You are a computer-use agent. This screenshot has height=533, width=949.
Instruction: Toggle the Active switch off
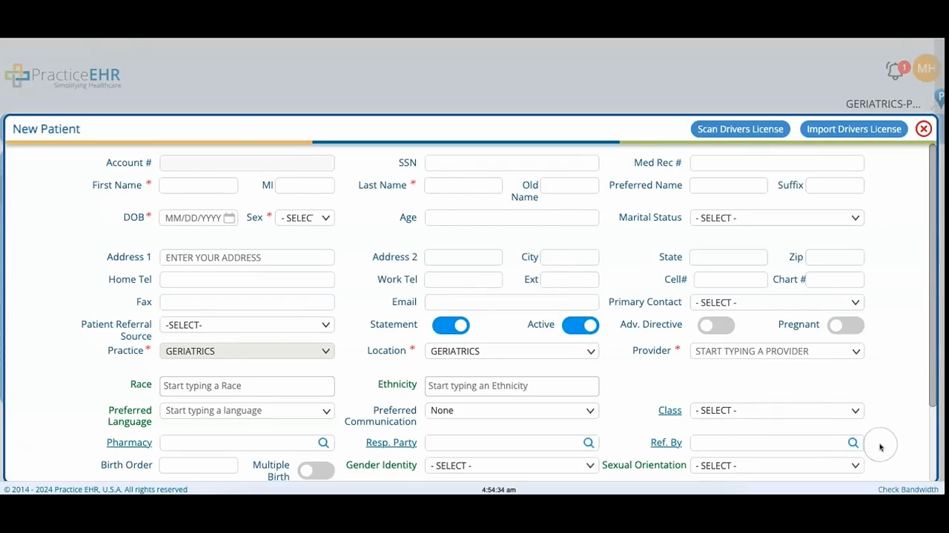[x=581, y=325]
